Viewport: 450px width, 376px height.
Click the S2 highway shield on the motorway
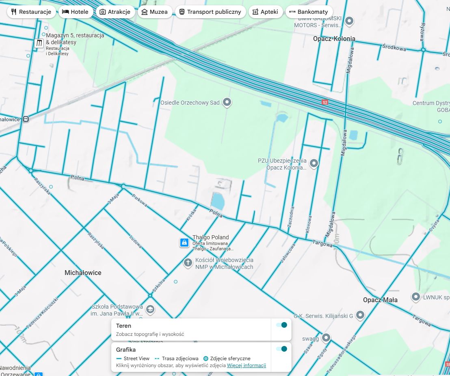(325, 103)
